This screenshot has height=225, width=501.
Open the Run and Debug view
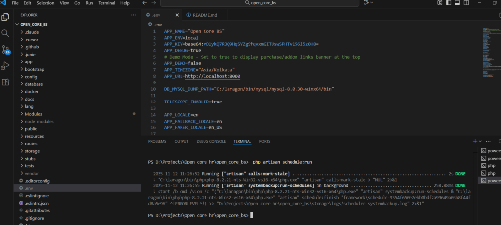pyautogui.click(x=6, y=65)
